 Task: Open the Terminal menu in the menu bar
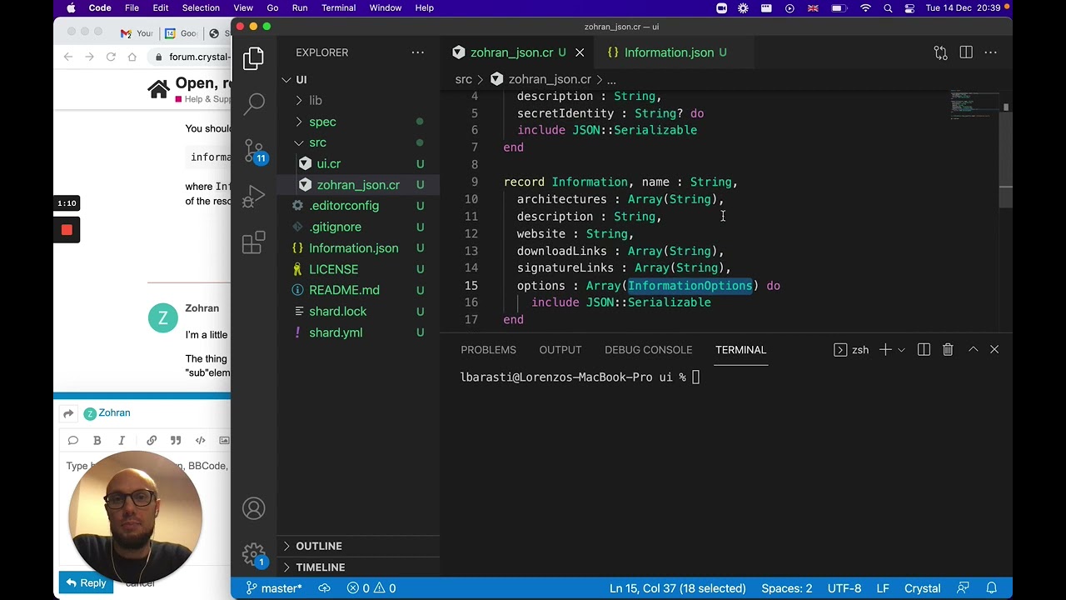click(x=338, y=7)
